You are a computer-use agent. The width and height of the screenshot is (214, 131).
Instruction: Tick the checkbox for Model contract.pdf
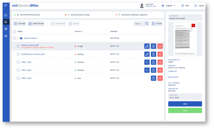pos(18,46)
